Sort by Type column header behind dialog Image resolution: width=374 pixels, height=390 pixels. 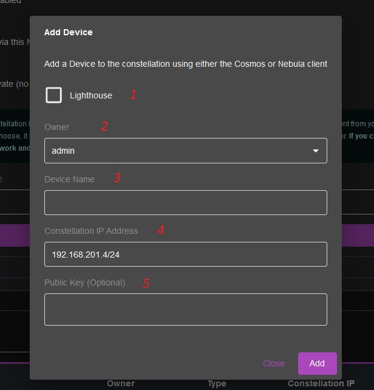[217, 383]
